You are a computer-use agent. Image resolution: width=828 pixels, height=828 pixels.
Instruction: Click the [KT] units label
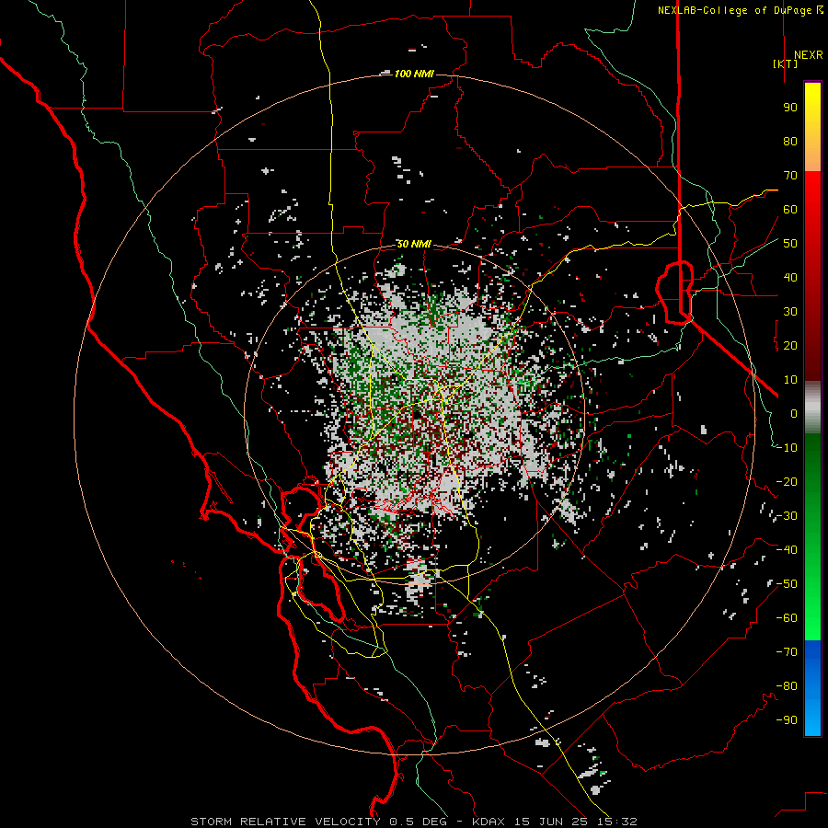coord(786,63)
